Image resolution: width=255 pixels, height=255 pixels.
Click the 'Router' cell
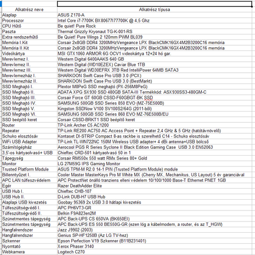[x=29, y=125]
